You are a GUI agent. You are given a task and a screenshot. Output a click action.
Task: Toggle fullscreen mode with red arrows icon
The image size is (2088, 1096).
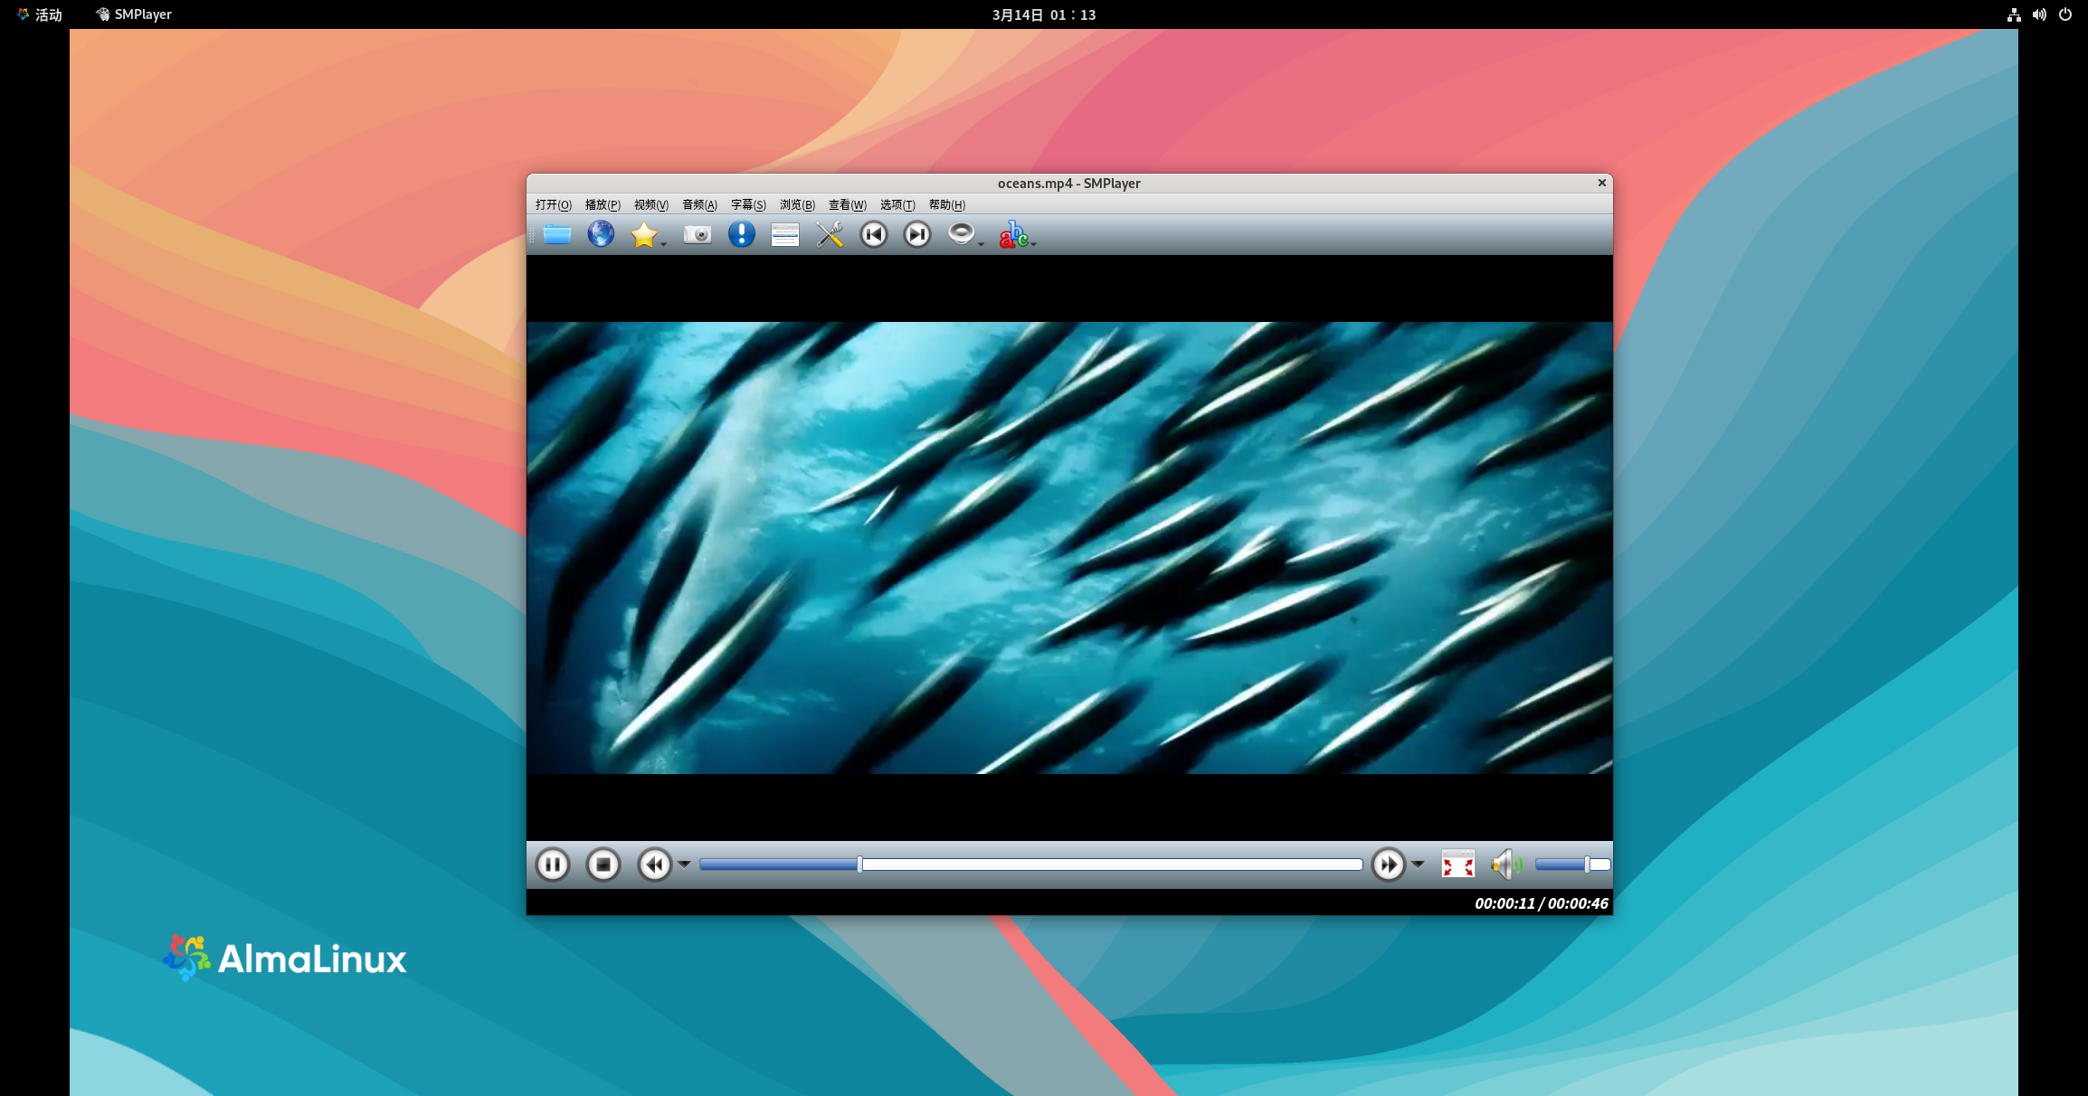click(1457, 865)
